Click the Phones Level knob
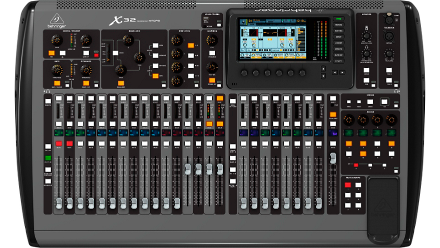The height and width of the screenshot is (248, 440). point(366,53)
